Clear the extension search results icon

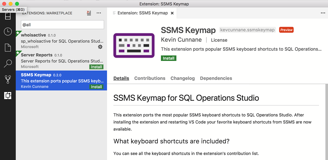89,13
